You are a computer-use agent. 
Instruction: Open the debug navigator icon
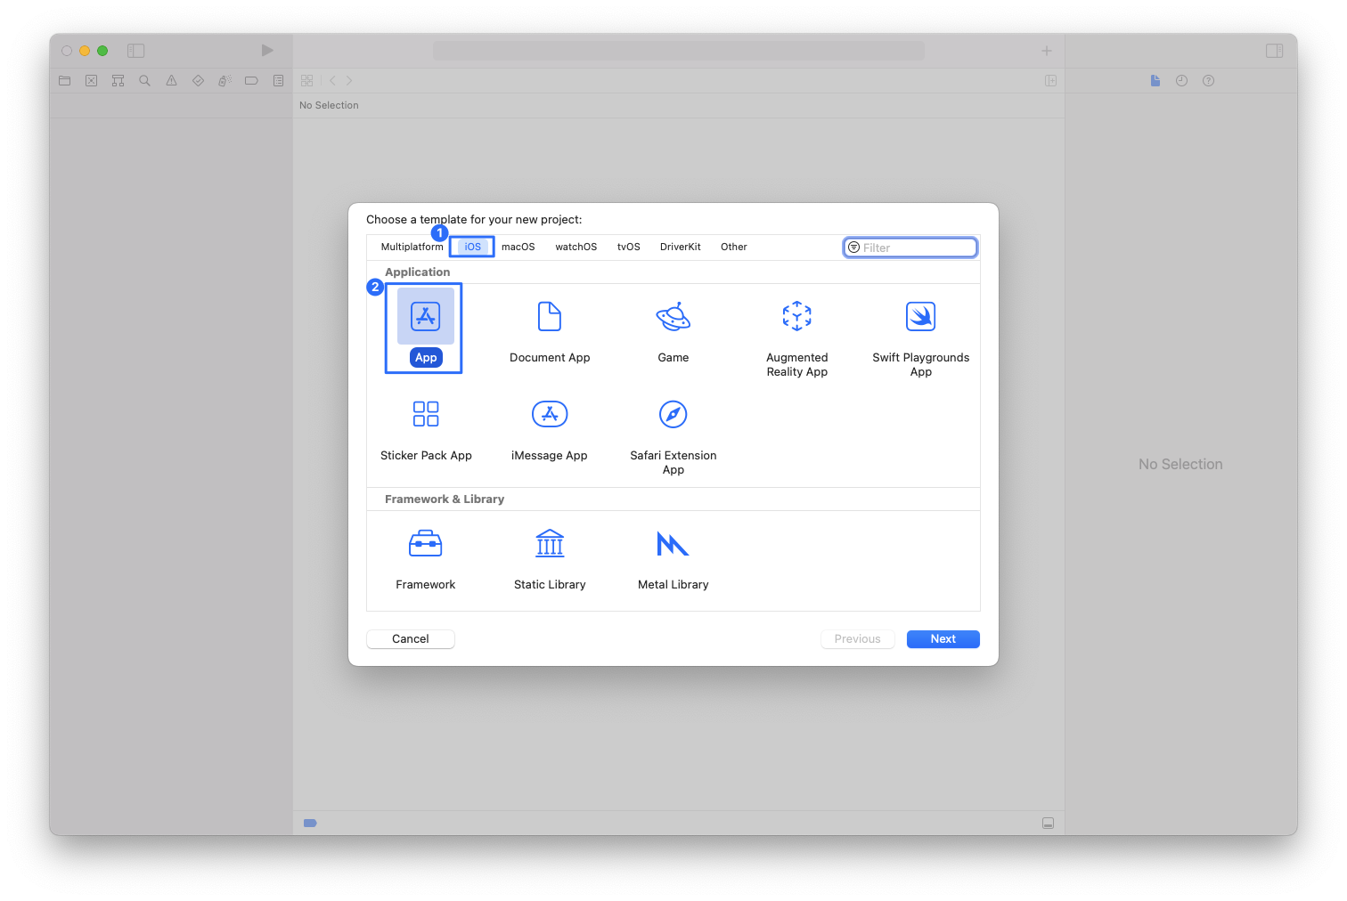click(225, 80)
